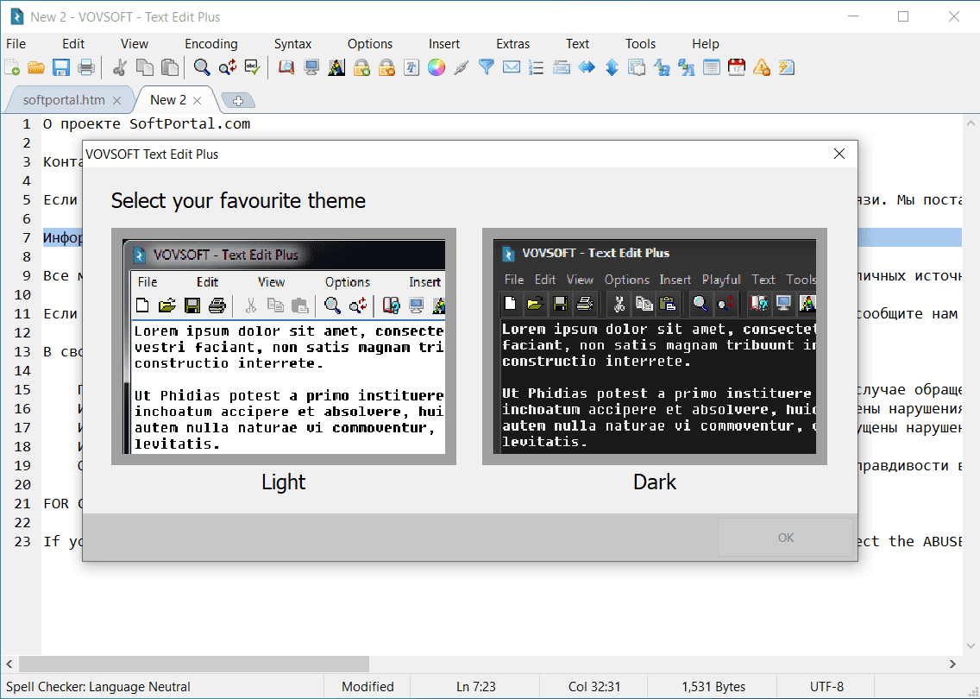Viewport: 980px width, 699px height.
Task: Click the red calendar toolbar icon
Action: click(736, 67)
